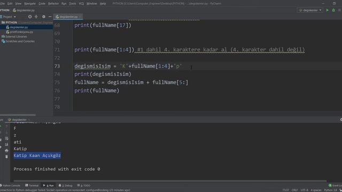Open the Debug tool window
Viewport: 342px width, 192px height.
point(65,186)
